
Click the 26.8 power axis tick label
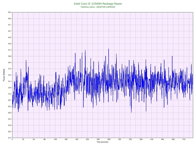coord(10,113)
